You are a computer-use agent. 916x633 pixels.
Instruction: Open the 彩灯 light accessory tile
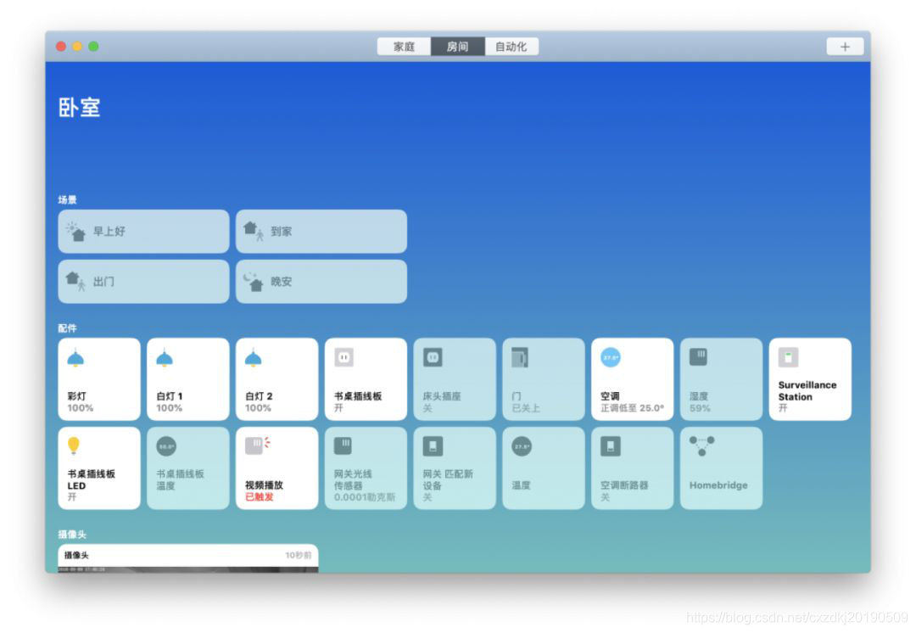pyautogui.click(x=98, y=378)
